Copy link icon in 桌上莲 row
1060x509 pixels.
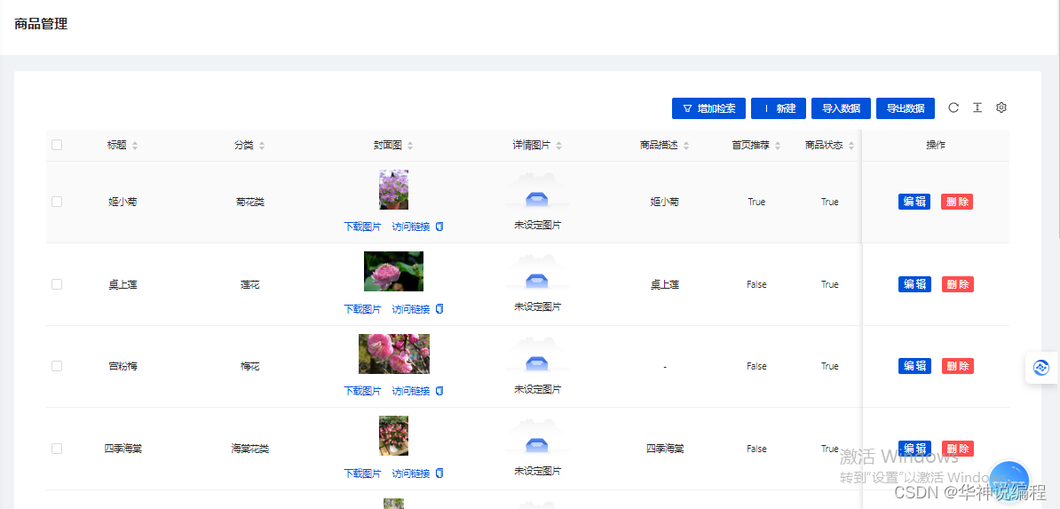pos(439,308)
